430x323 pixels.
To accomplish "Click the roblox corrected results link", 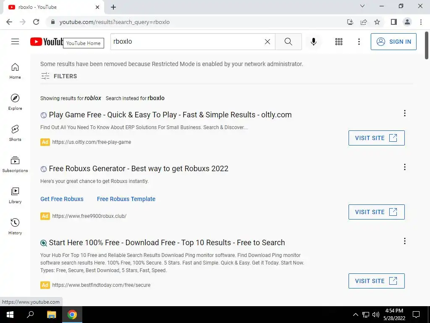I will point(93,98).
